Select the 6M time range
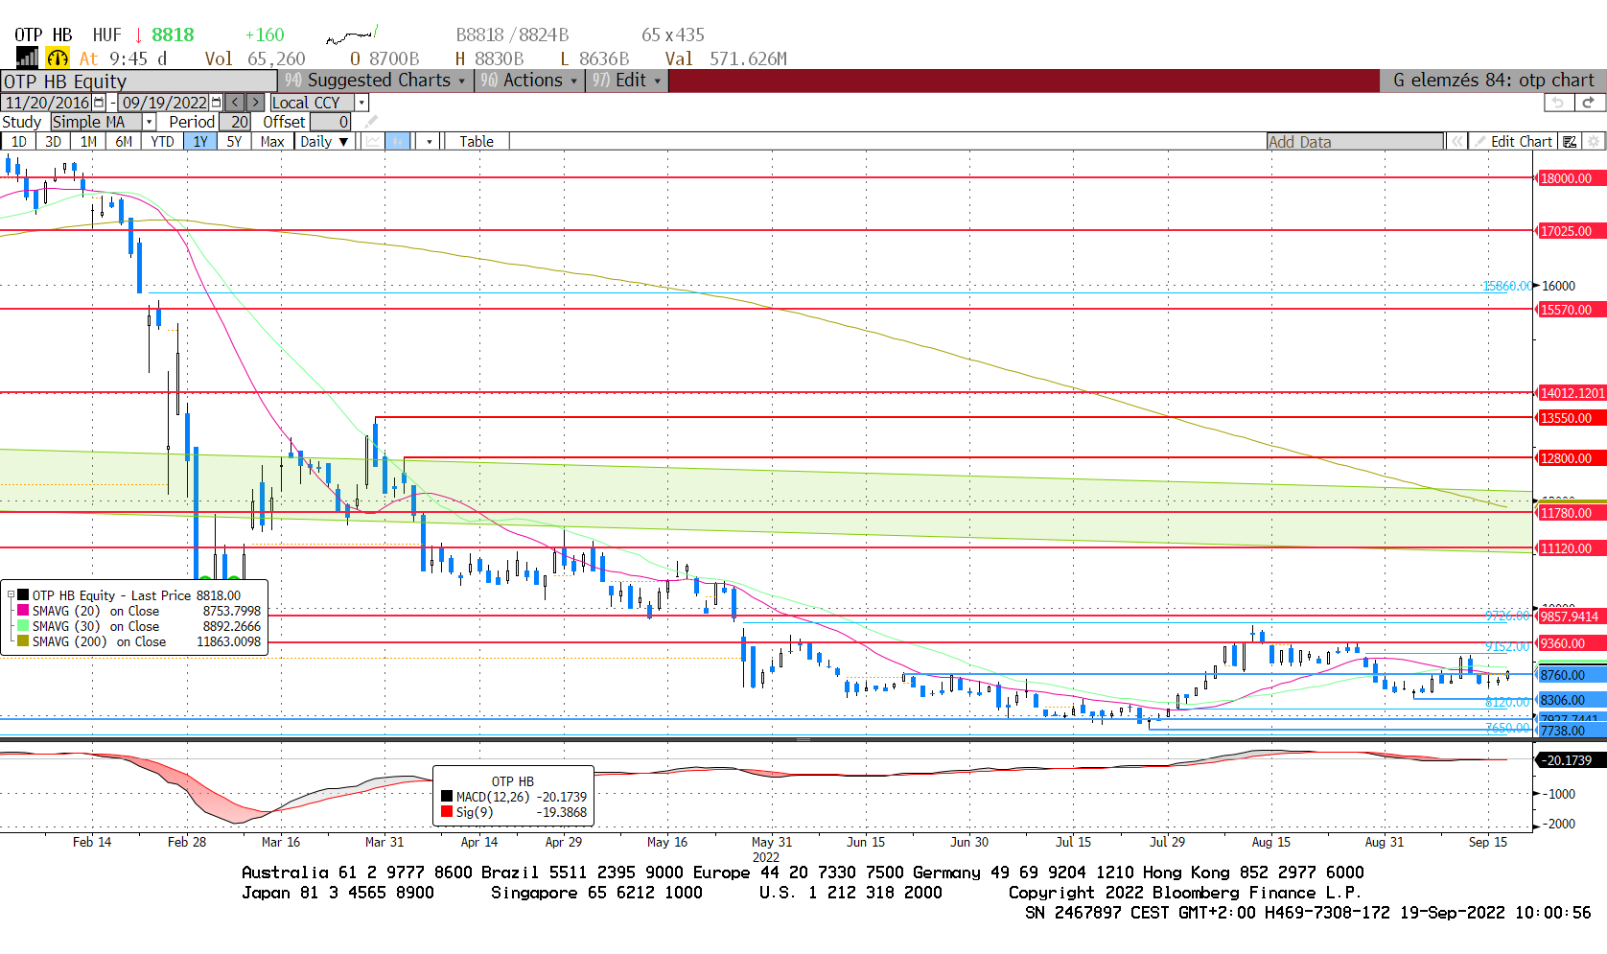The image size is (1607, 954). tap(124, 141)
